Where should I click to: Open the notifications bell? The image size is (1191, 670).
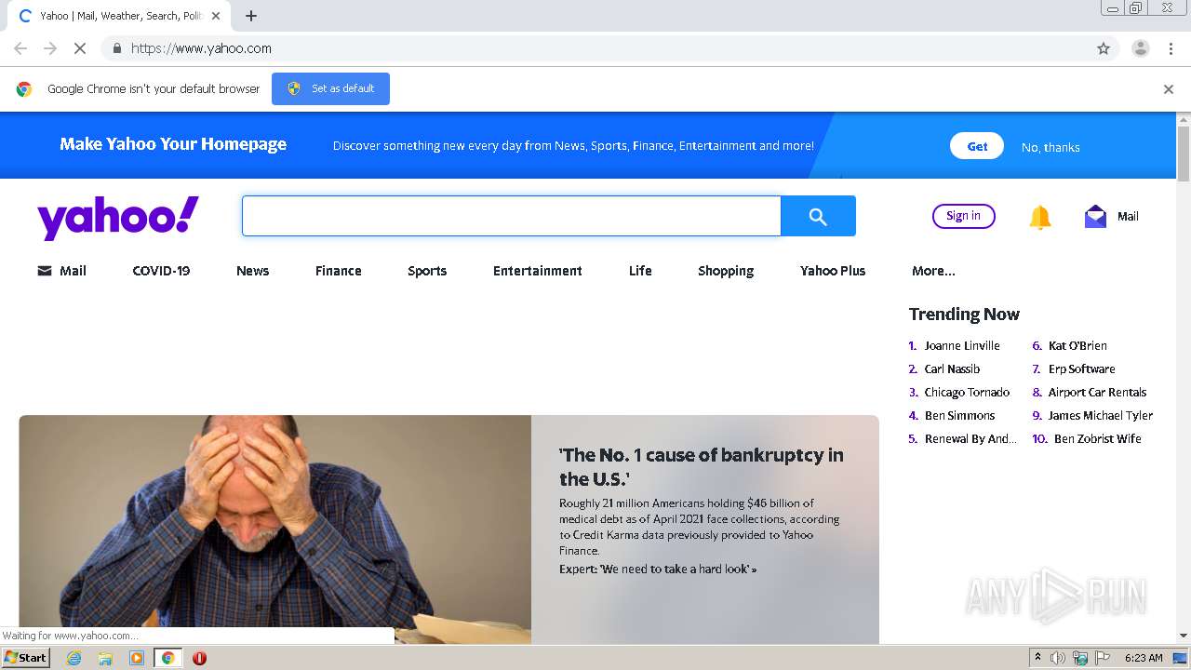[x=1040, y=217]
